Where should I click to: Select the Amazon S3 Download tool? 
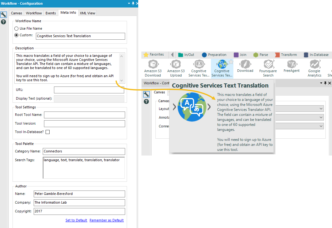click(153, 68)
